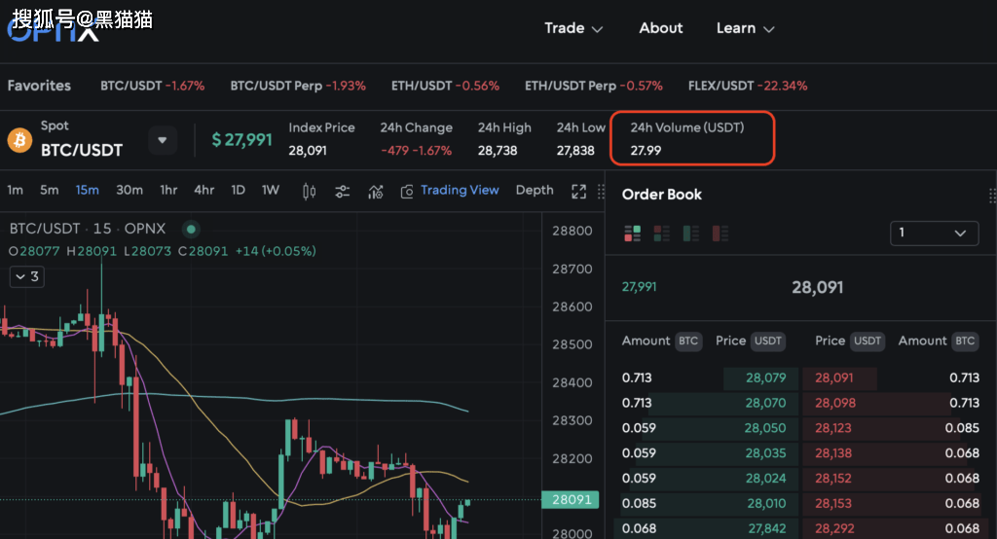
Task: Click the 24h Volume value 27.99
Action: (646, 151)
